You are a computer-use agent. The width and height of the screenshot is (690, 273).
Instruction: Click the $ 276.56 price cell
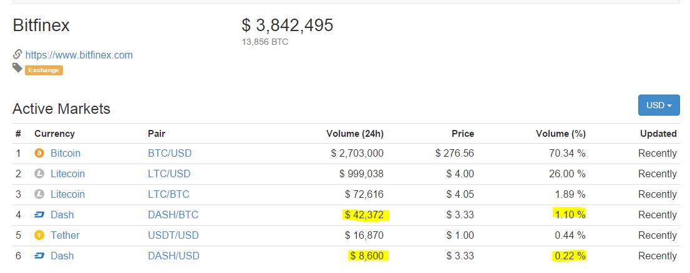(x=455, y=154)
